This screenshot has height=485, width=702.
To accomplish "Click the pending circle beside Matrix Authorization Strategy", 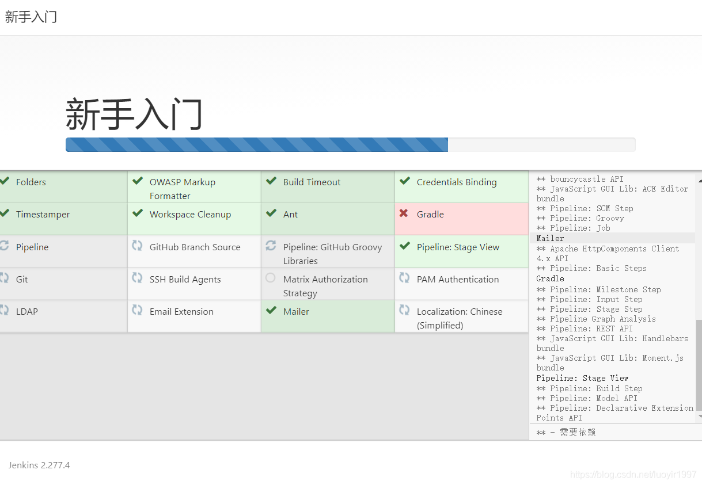I will click(x=271, y=278).
